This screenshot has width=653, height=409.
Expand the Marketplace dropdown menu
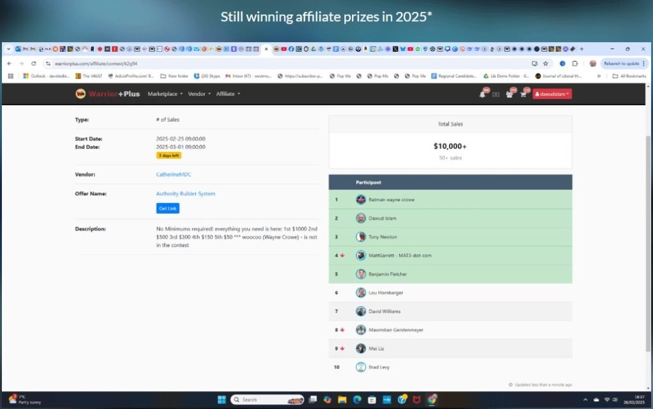click(165, 94)
